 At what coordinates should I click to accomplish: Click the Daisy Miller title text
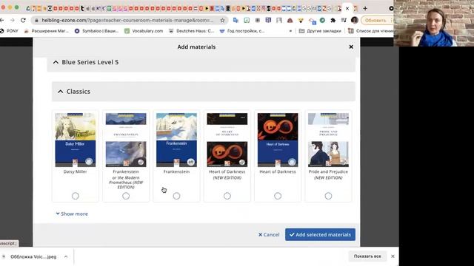point(76,171)
